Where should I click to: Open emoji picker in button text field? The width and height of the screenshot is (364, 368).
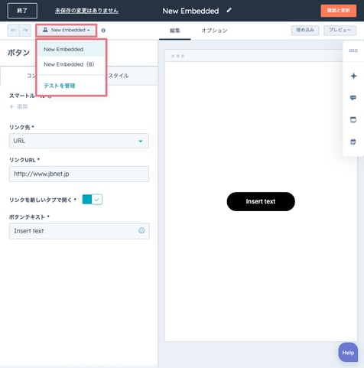pos(141,230)
